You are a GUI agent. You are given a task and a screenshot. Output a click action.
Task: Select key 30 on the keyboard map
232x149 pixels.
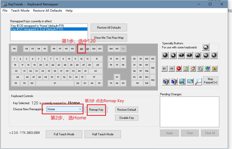click(16, 71)
